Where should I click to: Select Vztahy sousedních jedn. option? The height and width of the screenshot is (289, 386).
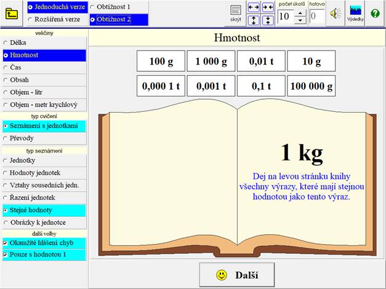coord(44,185)
